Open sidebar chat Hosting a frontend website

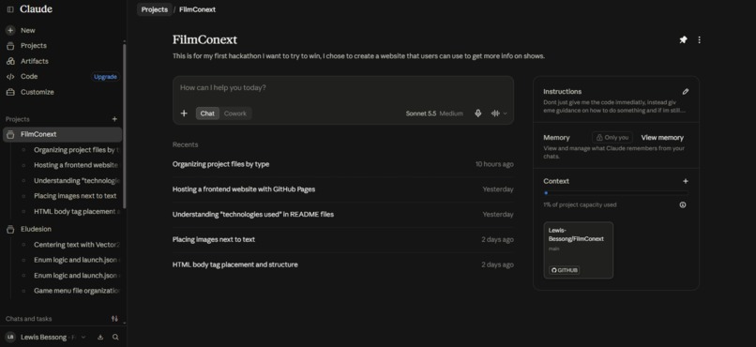pos(76,165)
